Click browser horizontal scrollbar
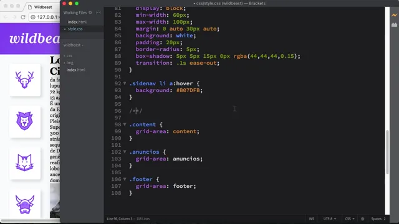Viewport: 399px width, 224px height. tap(30, 220)
